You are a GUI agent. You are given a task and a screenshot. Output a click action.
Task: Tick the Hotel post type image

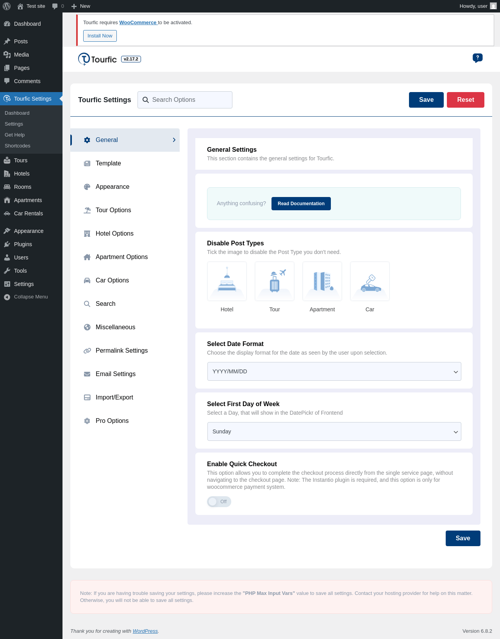click(227, 281)
